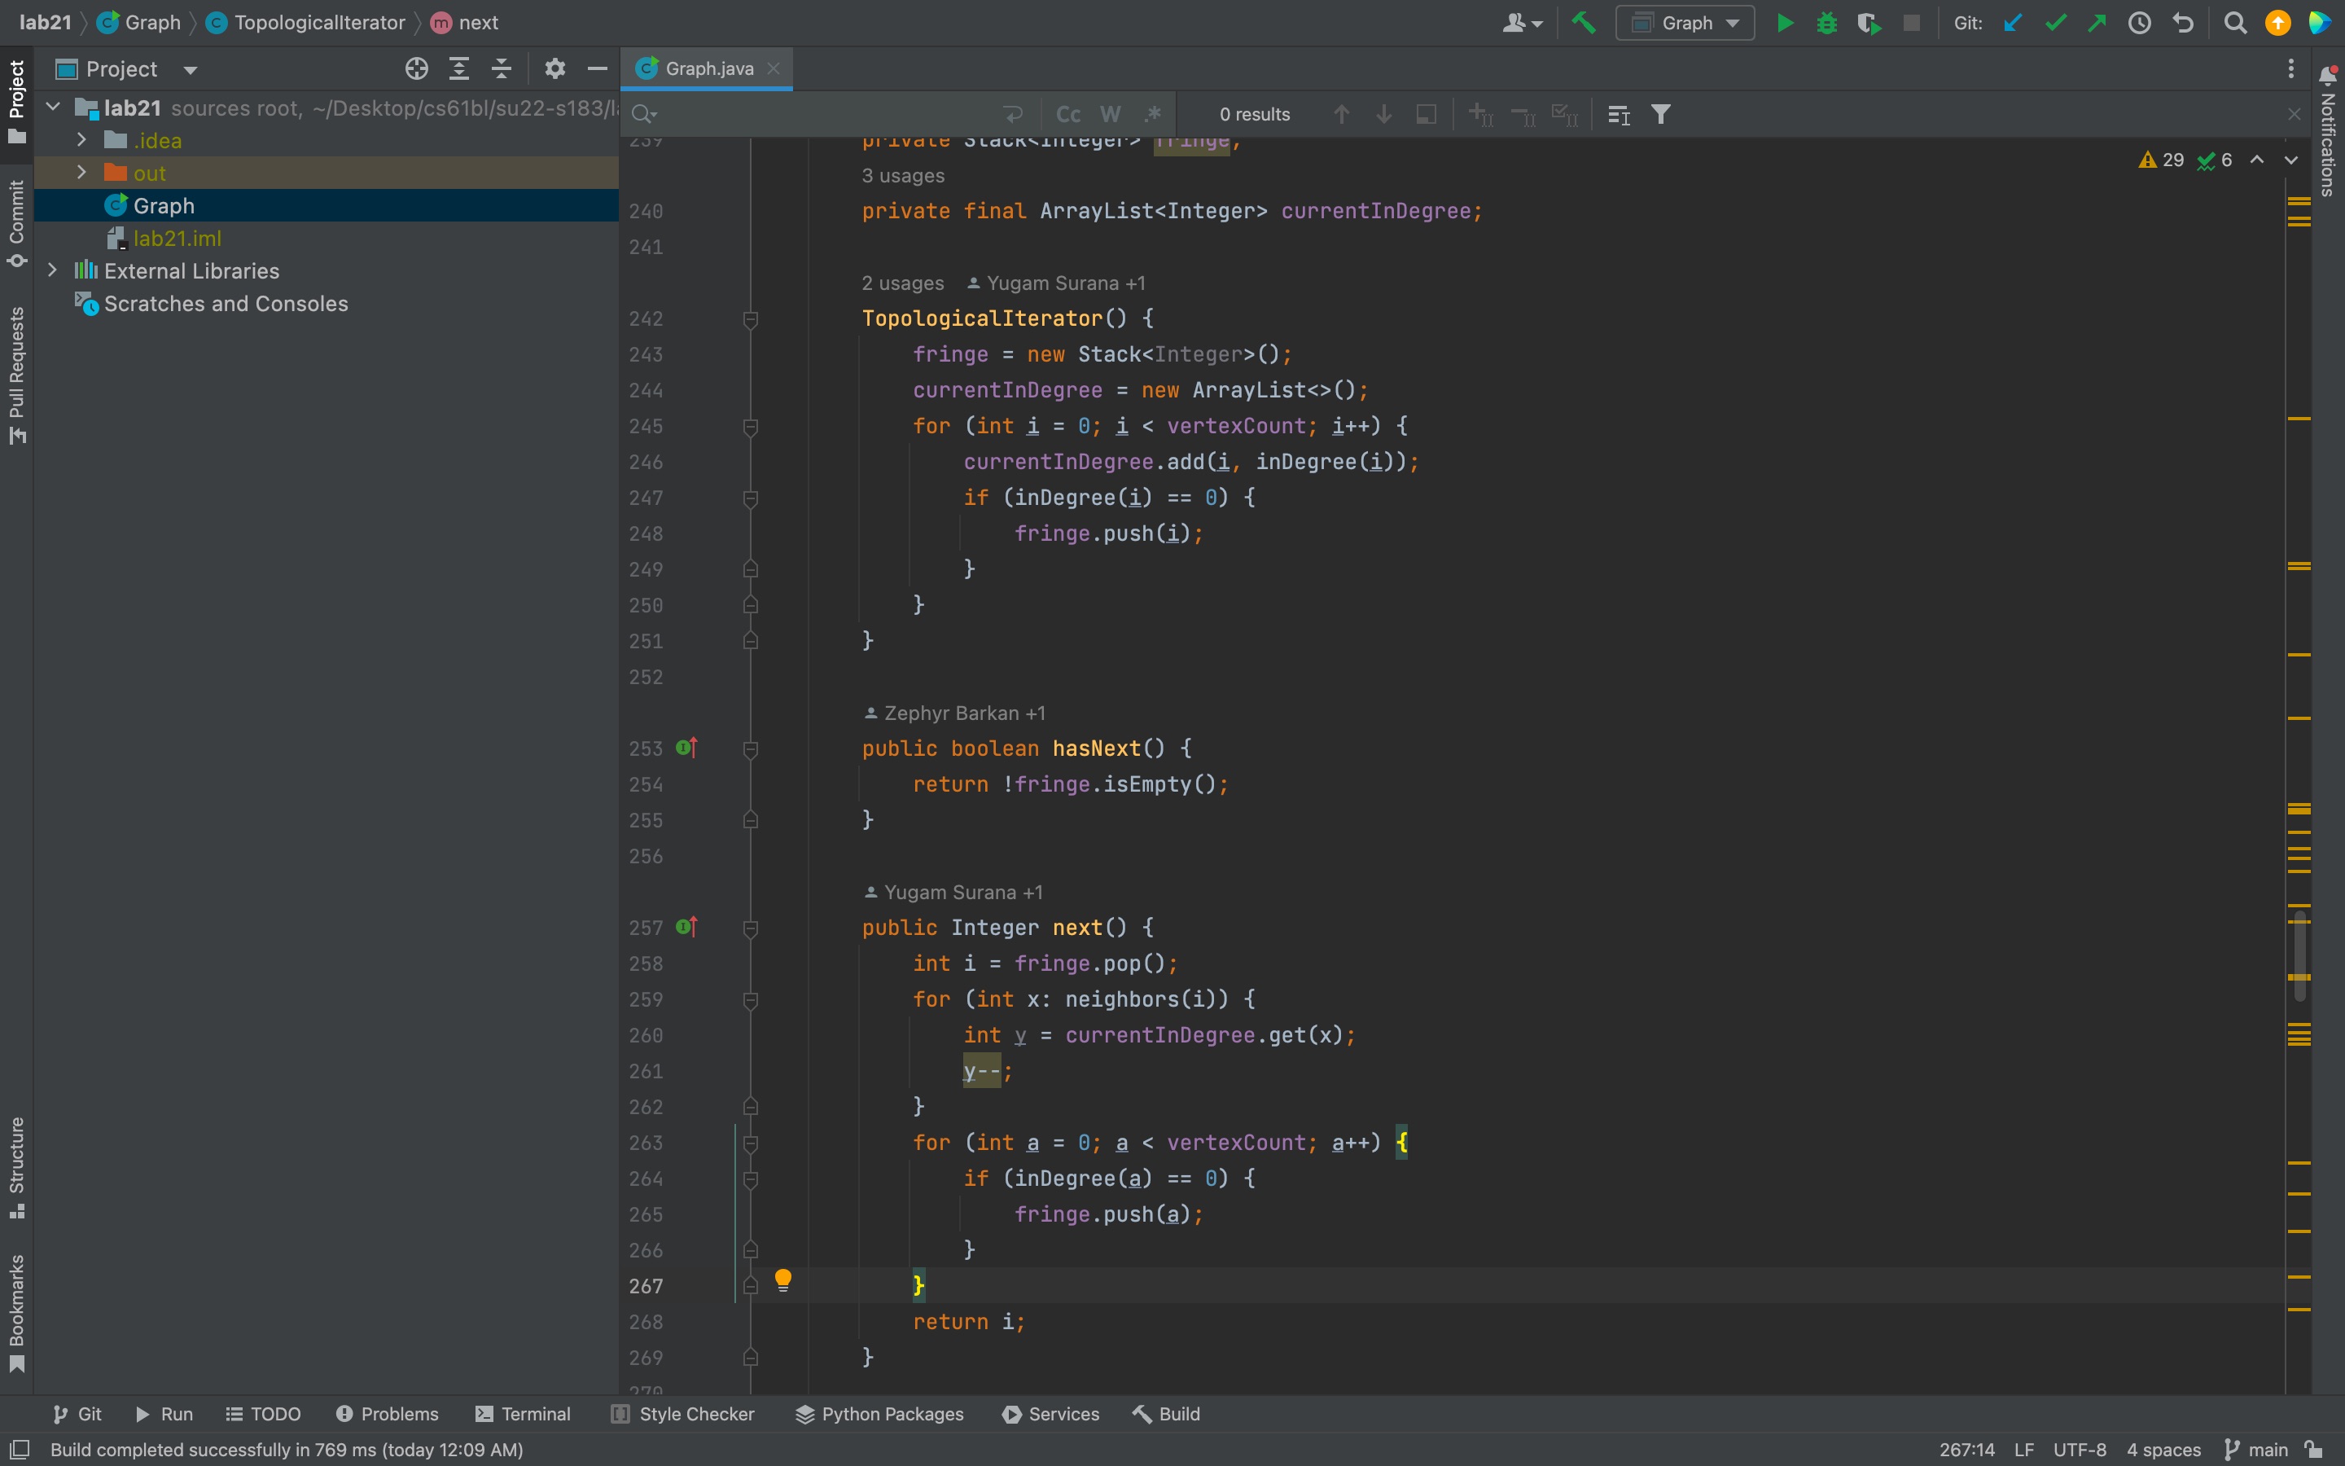Toggle Words (W) search option
The height and width of the screenshot is (1466, 2345).
point(1111,114)
